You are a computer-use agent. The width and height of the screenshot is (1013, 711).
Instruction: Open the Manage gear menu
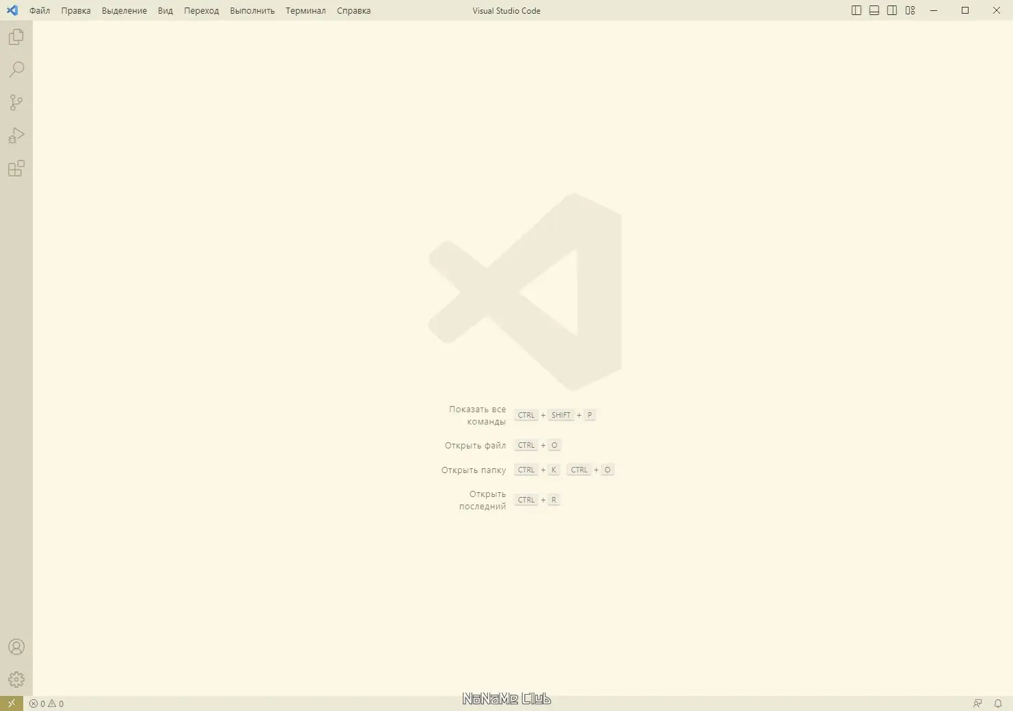pos(16,680)
